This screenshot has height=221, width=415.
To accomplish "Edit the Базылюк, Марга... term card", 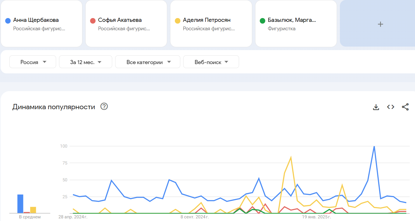I will 292,20.
